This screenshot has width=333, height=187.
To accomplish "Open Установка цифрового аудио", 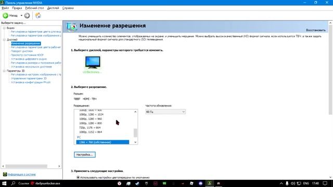I will 29,59.
